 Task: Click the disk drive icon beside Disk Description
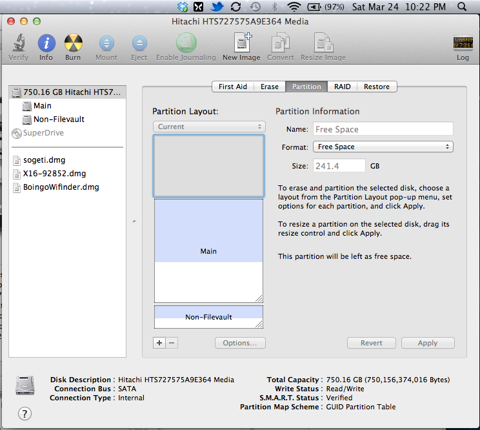pos(25,385)
